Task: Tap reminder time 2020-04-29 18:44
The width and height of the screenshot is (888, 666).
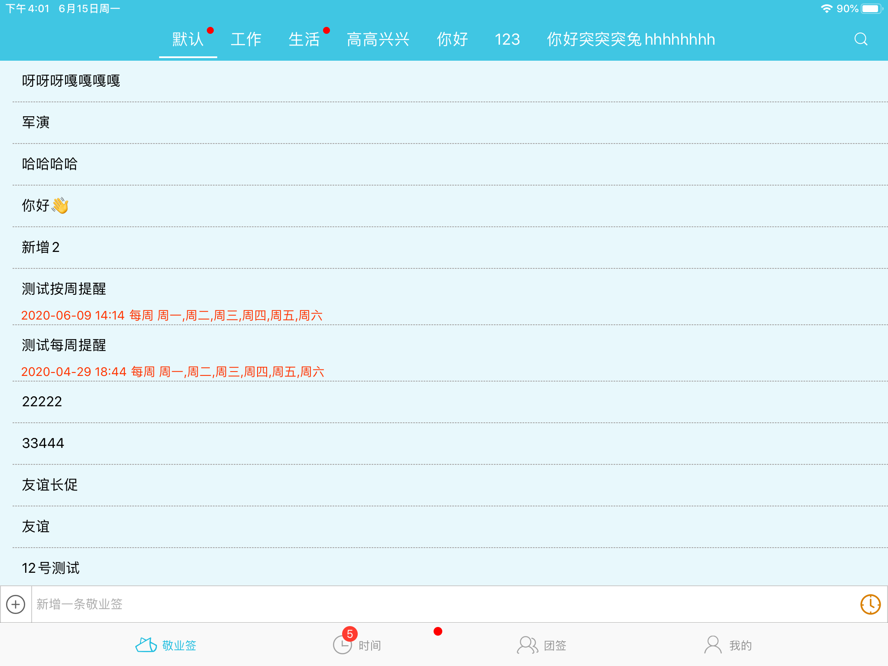Action: tap(74, 372)
